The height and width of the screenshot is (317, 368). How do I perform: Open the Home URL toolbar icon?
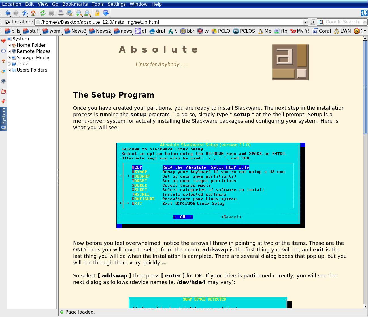[33, 13]
